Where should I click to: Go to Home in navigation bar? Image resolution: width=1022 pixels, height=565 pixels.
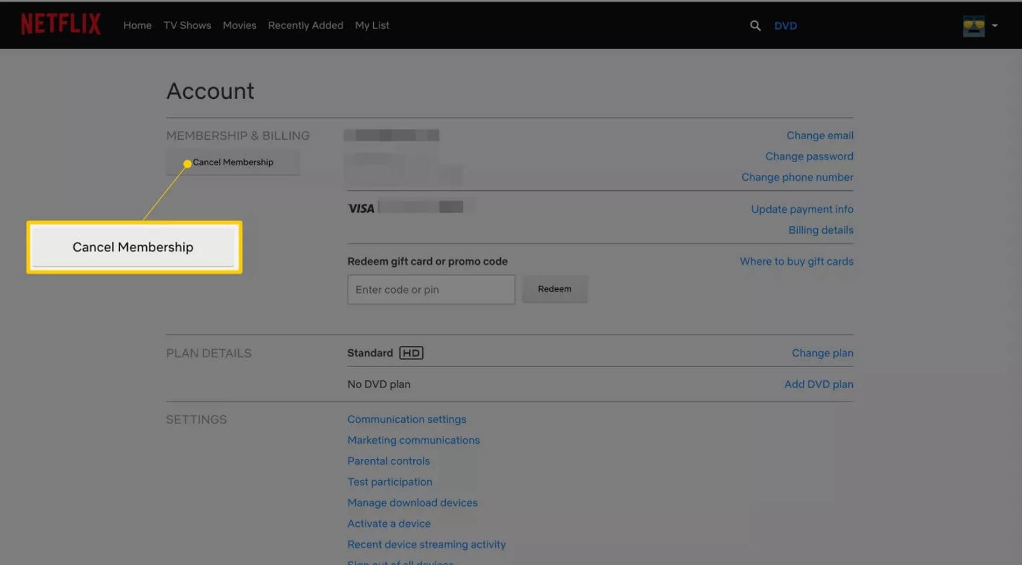click(x=137, y=26)
